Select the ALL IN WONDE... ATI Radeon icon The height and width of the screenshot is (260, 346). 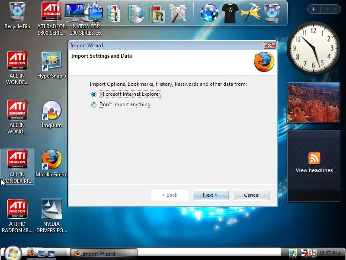tap(17, 68)
